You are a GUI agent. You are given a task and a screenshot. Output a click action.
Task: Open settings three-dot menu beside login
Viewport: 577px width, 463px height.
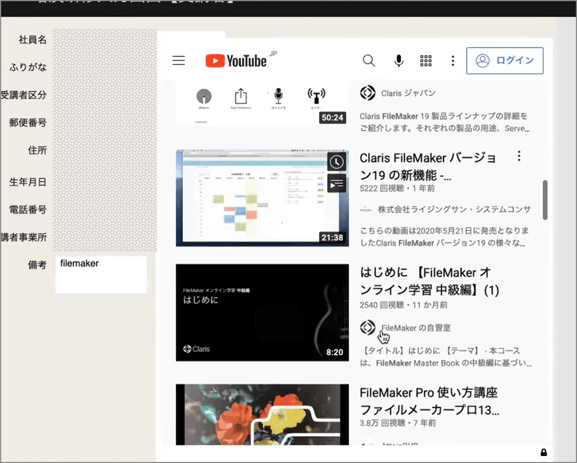pyautogui.click(x=453, y=60)
